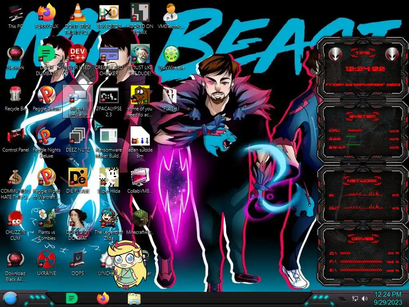
Task: Click the E:\ drive row in the DRIVES widget
Action: pyautogui.click(x=364, y=270)
